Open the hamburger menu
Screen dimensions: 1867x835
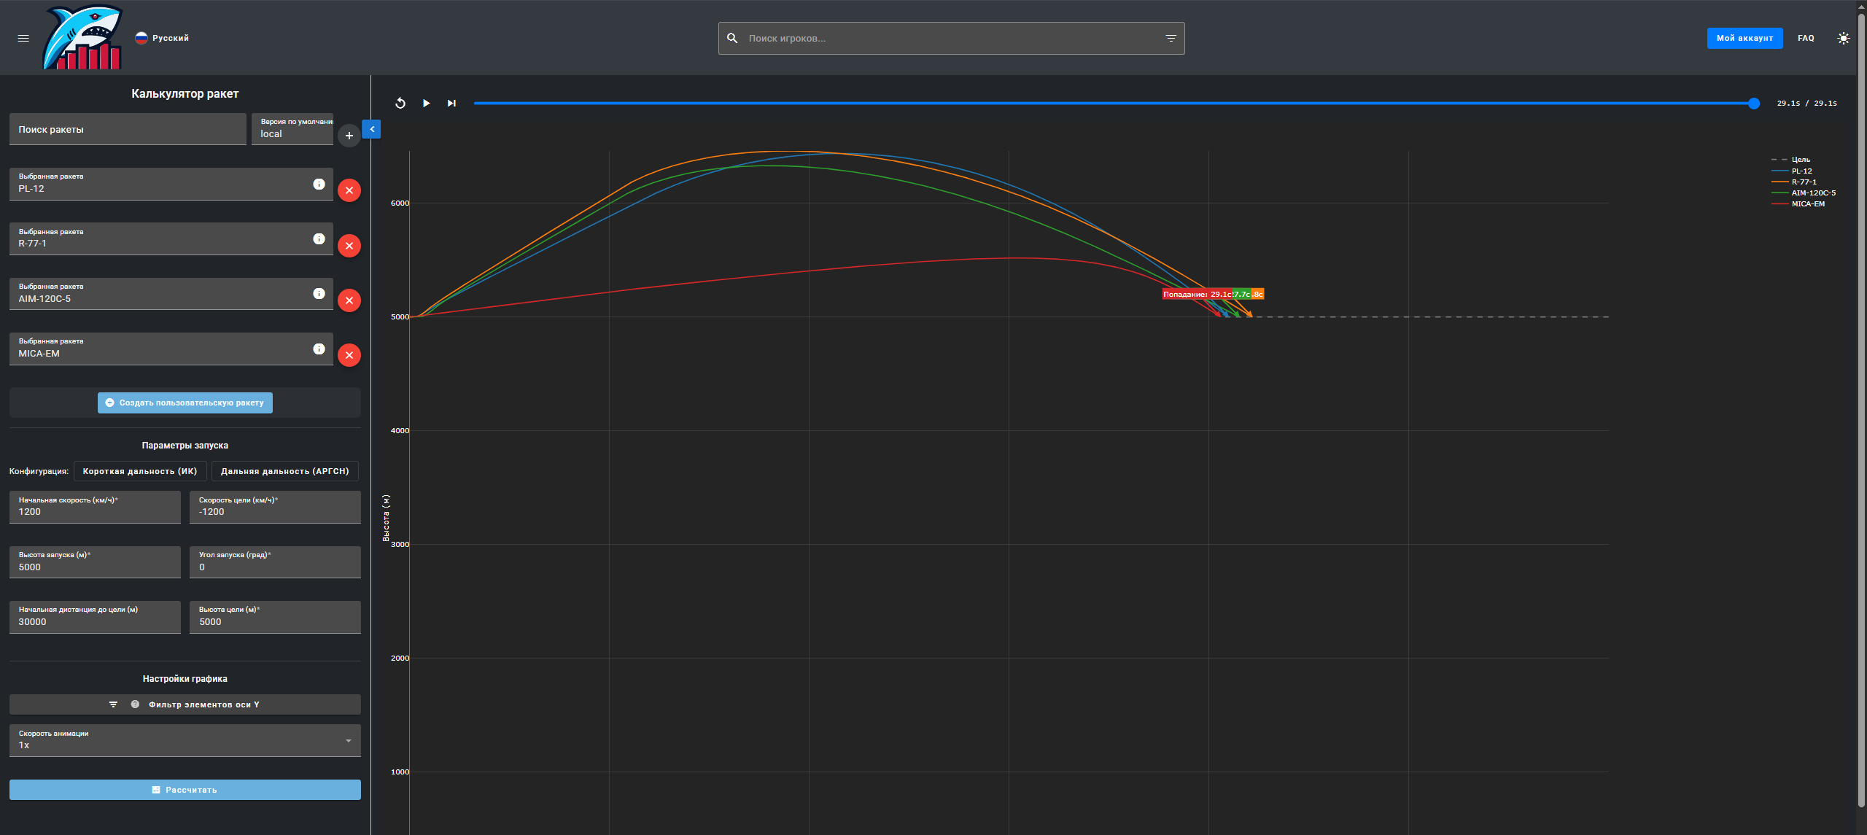coord(23,39)
